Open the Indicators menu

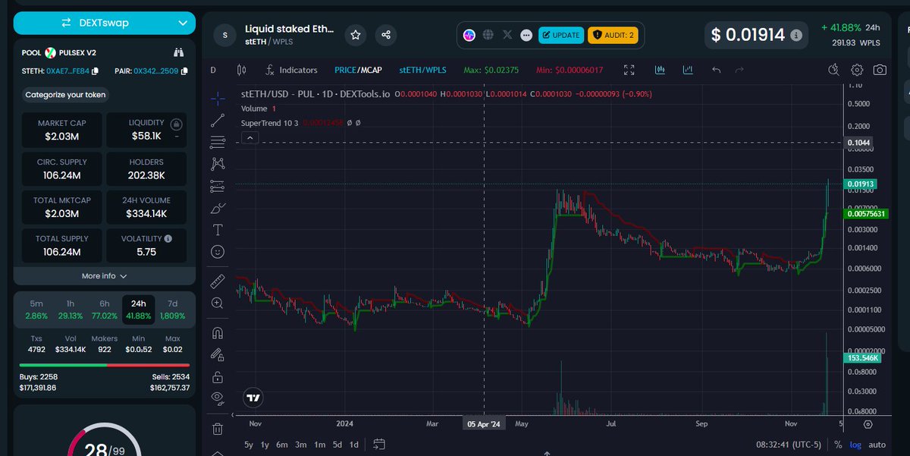coord(291,70)
